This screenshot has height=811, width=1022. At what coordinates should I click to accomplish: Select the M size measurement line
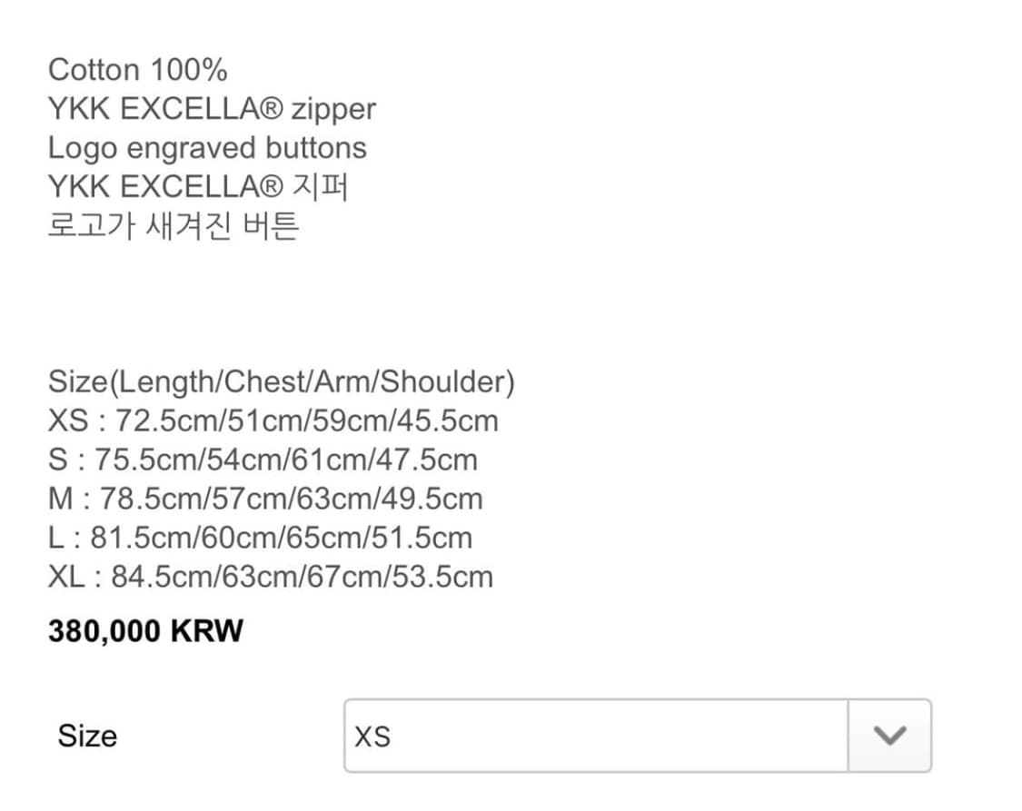coord(266,499)
